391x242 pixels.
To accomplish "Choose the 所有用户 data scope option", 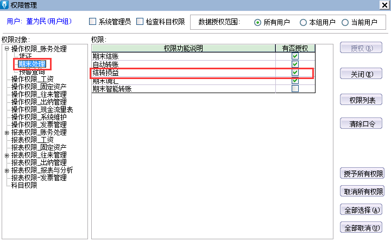I will [x=257, y=23].
